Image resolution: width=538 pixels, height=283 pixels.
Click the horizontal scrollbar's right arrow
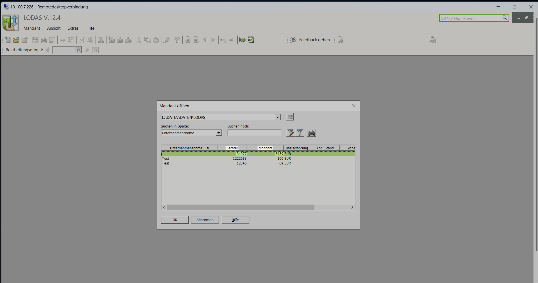(x=352, y=207)
